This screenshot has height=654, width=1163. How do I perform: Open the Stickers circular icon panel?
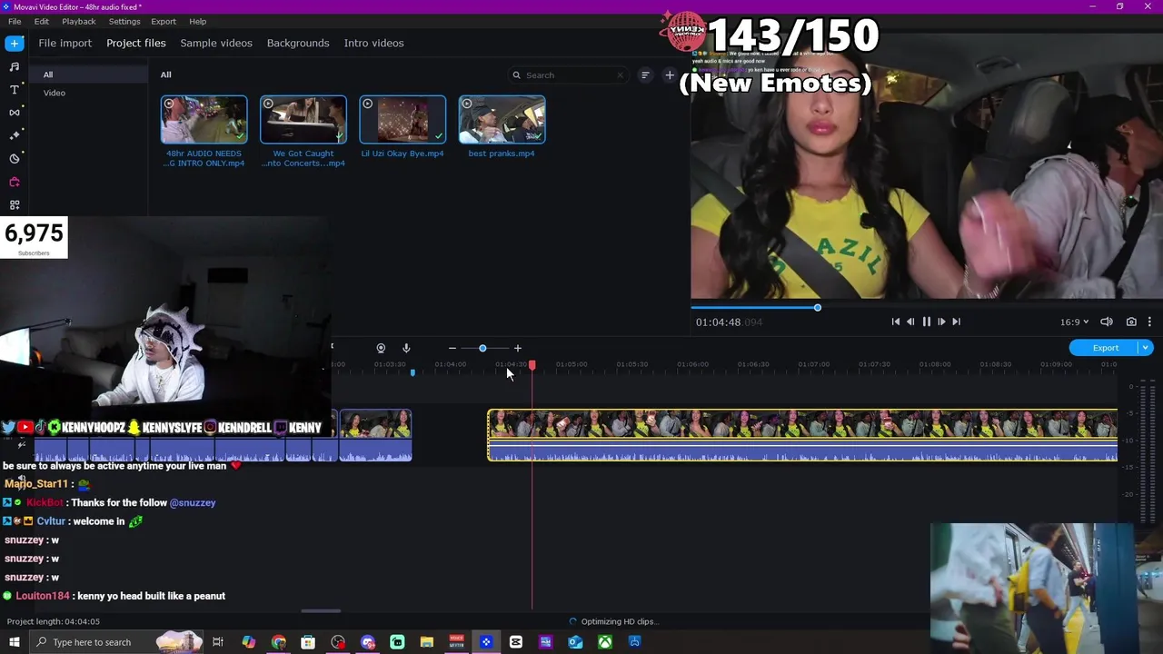15,158
